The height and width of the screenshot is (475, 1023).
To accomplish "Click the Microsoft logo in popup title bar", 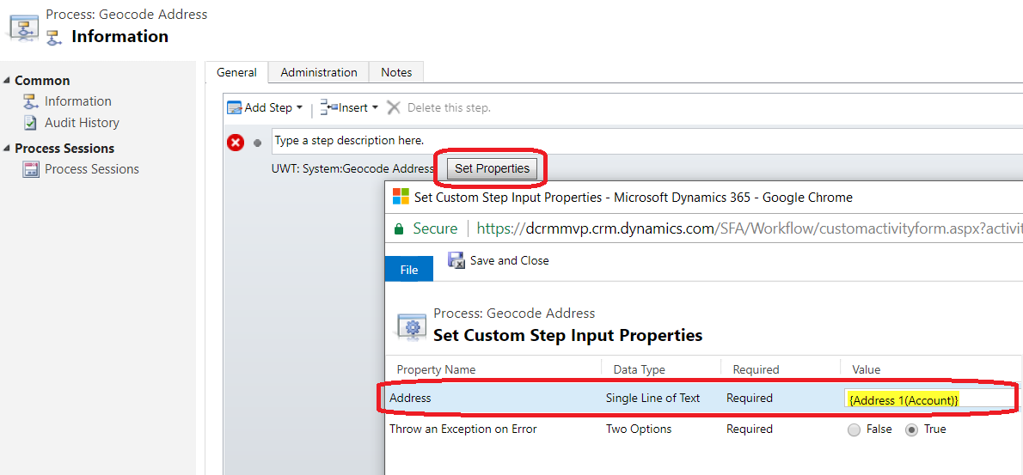I will (x=401, y=197).
